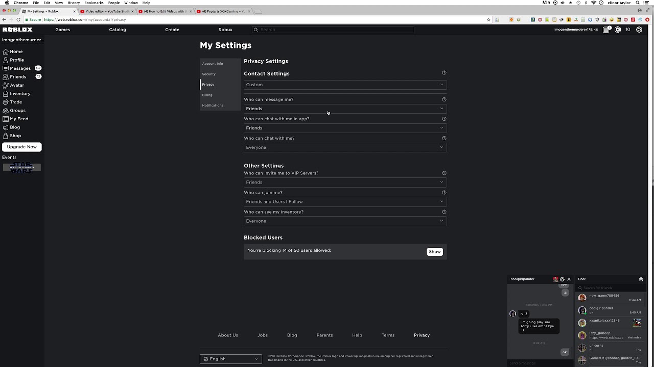Open the Avatar page from the sidebar
This screenshot has width=654, height=367.
coord(17,85)
